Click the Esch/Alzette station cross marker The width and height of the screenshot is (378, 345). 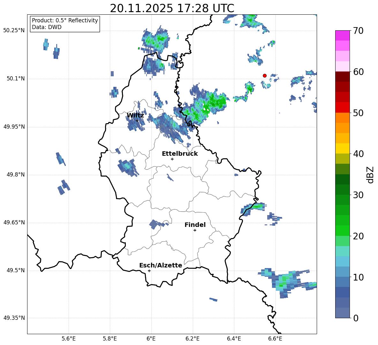coord(149,271)
